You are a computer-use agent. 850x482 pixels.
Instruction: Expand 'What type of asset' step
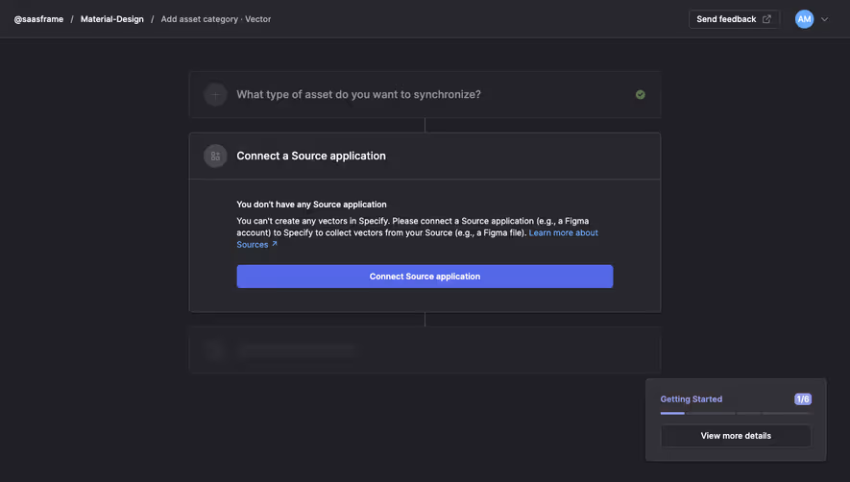(425, 94)
